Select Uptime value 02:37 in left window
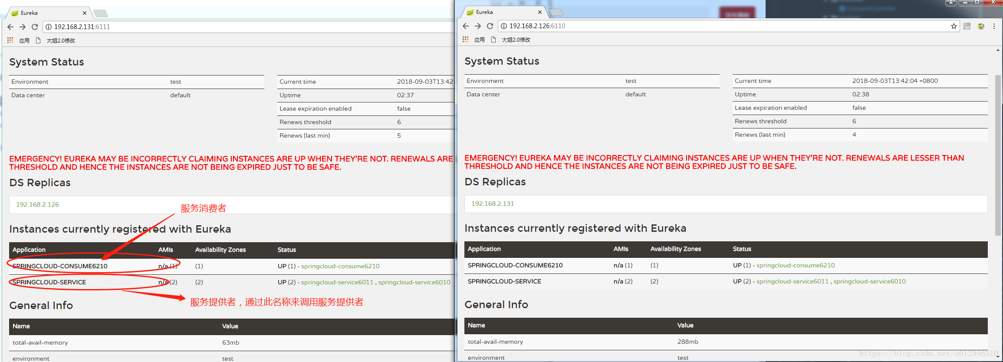This screenshot has height=362, width=1003. (405, 95)
